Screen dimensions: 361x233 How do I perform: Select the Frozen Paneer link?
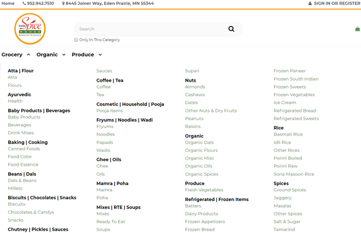[x=290, y=71]
